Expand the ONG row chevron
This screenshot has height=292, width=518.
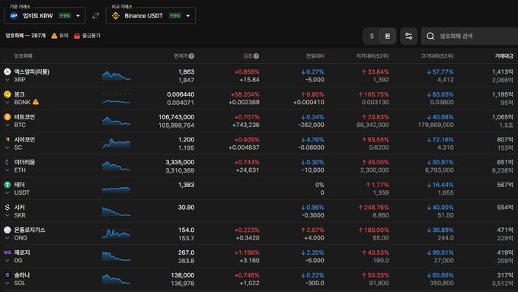(8, 238)
